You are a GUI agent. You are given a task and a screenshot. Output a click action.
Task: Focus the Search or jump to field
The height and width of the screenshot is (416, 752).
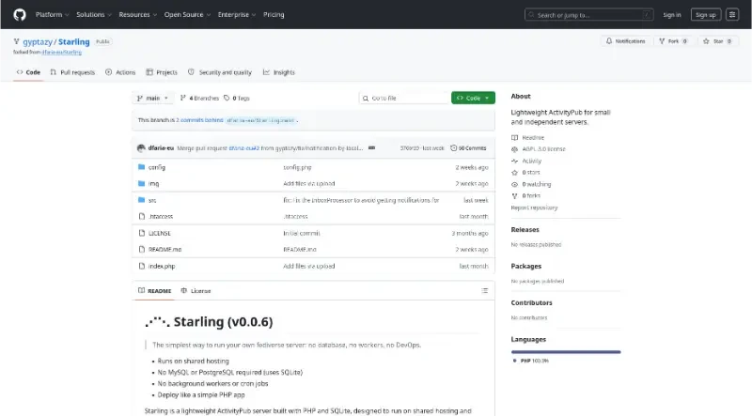tap(589, 15)
